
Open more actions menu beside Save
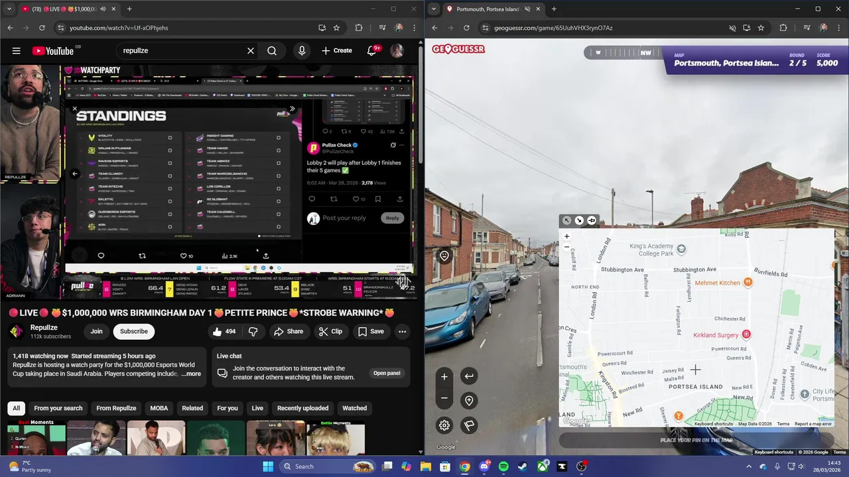tap(402, 331)
